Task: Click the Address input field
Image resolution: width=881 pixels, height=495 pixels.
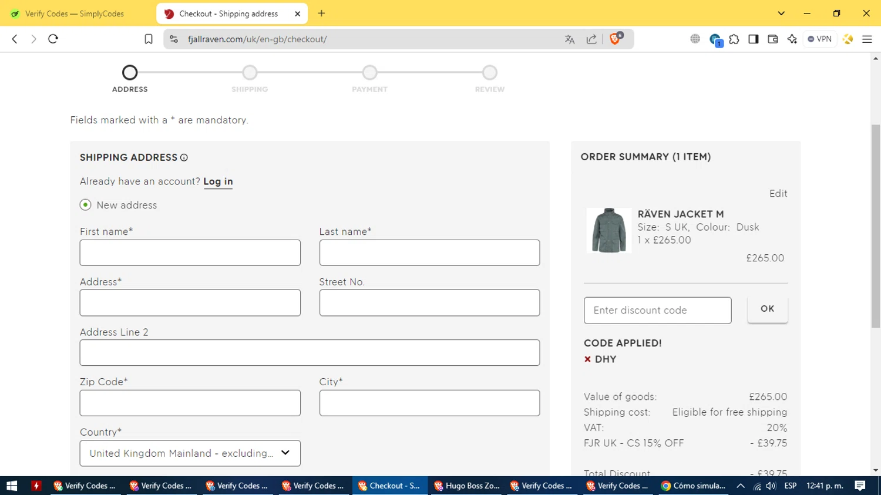Action: [x=190, y=302]
